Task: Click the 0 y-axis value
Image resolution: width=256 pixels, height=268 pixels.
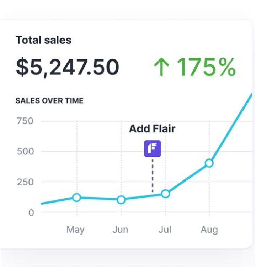Action: pyautogui.click(x=31, y=212)
